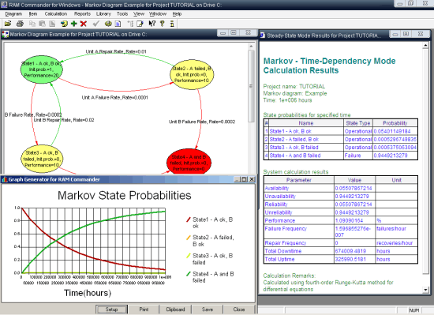Select State2 yellow node in Markov diagram
Screen dimensions: 434x315
point(192,74)
